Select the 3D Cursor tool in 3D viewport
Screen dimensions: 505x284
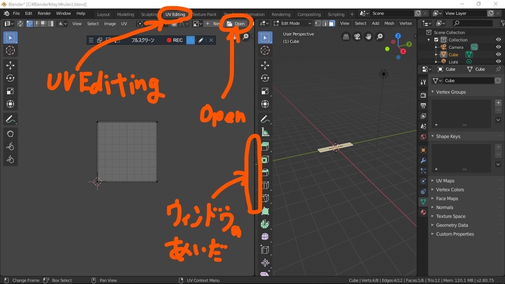tap(265, 50)
